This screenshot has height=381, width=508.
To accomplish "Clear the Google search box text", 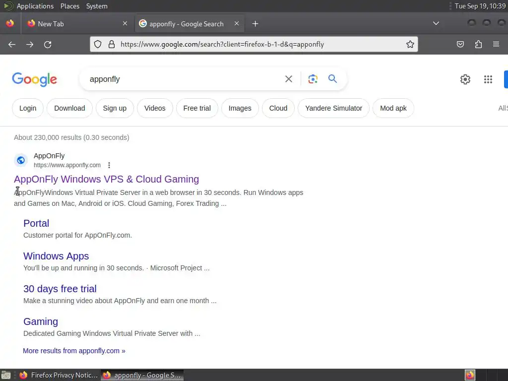I will (288, 79).
